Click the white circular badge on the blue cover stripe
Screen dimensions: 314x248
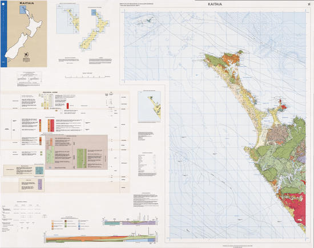tap(4, 3)
